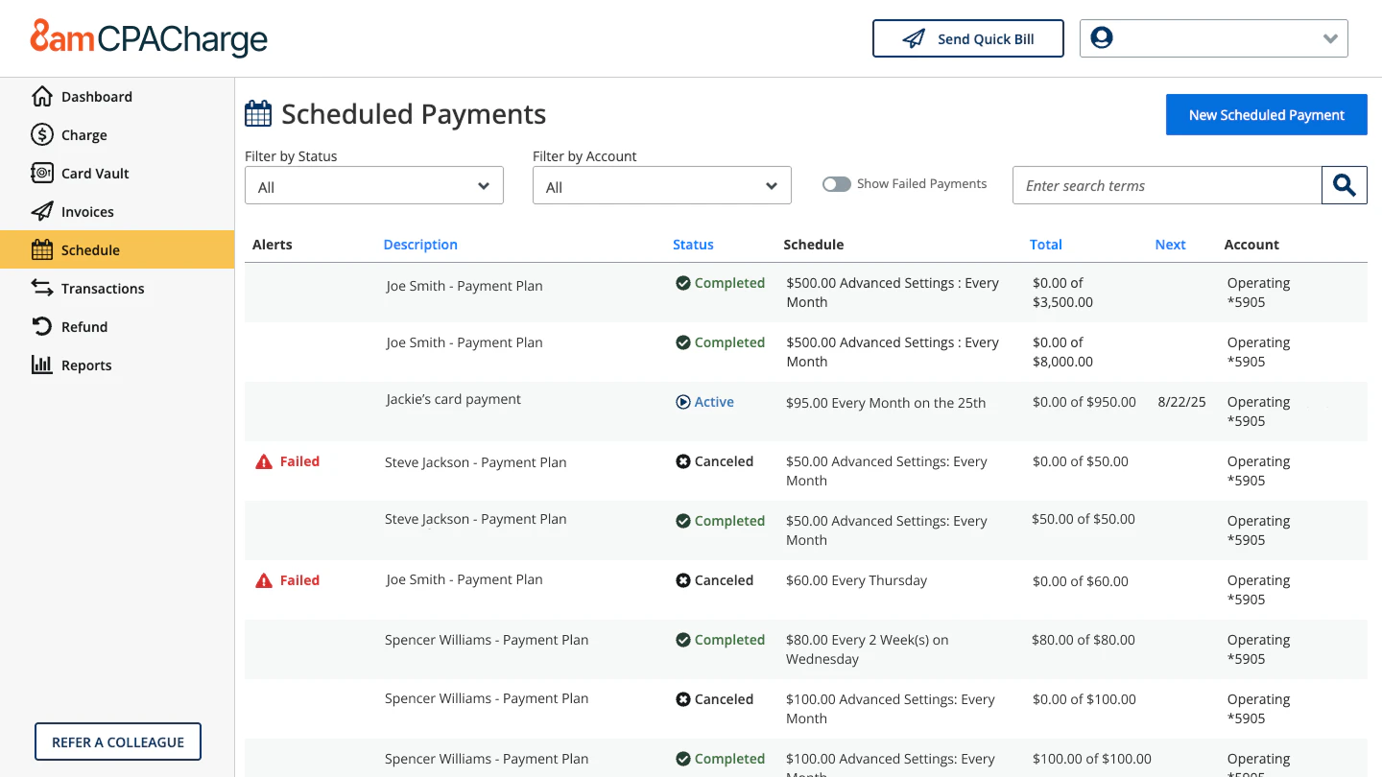Click the Send Quick Bill button
The width and height of the screenshot is (1382, 777).
point(967,38)
